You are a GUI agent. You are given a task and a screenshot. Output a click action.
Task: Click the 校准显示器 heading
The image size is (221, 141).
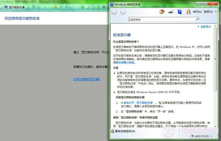point(122,35)
